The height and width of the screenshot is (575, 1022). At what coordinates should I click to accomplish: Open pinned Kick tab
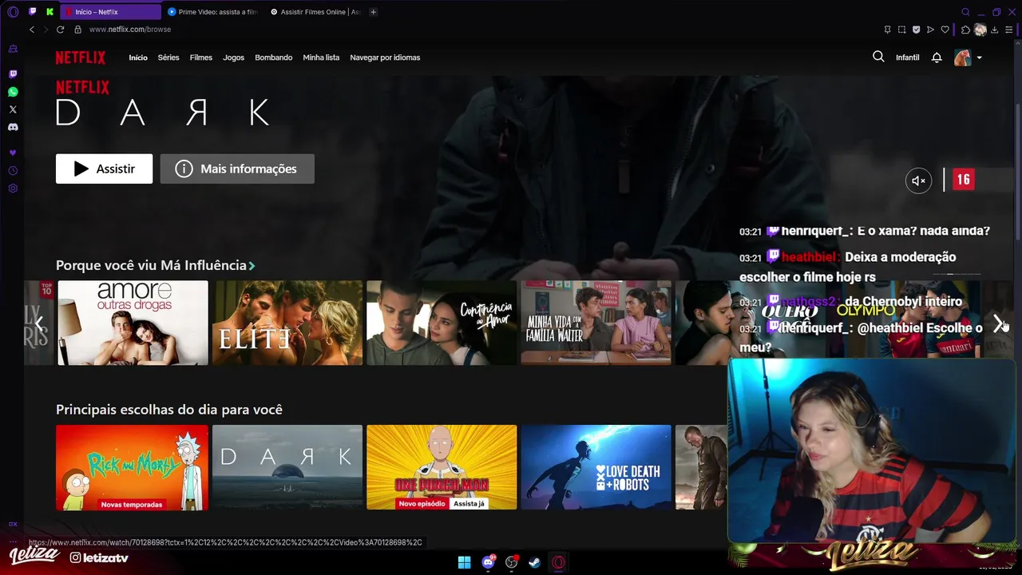pyautogui.click(x=50, y=12)
